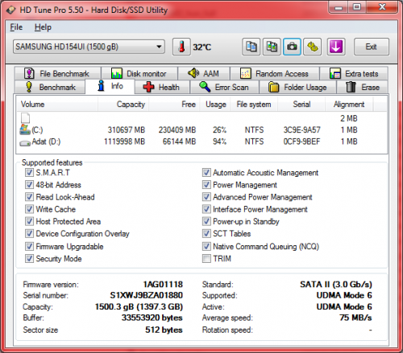Viewport: 403px width, 353px height.
Task: Copy info text to clipboard icon
Action: coord(251,47)
